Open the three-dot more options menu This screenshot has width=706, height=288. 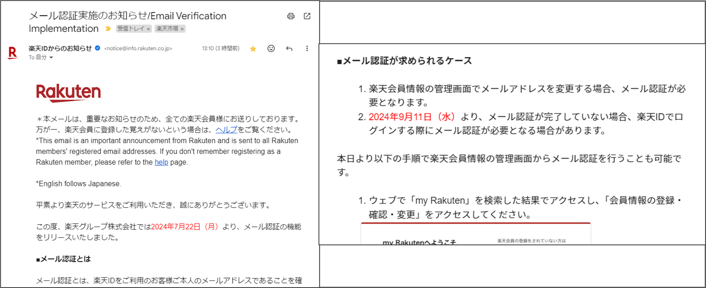tap(307, 49)
